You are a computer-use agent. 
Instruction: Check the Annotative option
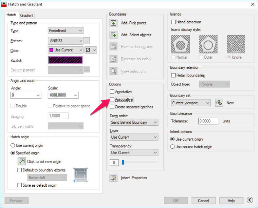[112, 92]
